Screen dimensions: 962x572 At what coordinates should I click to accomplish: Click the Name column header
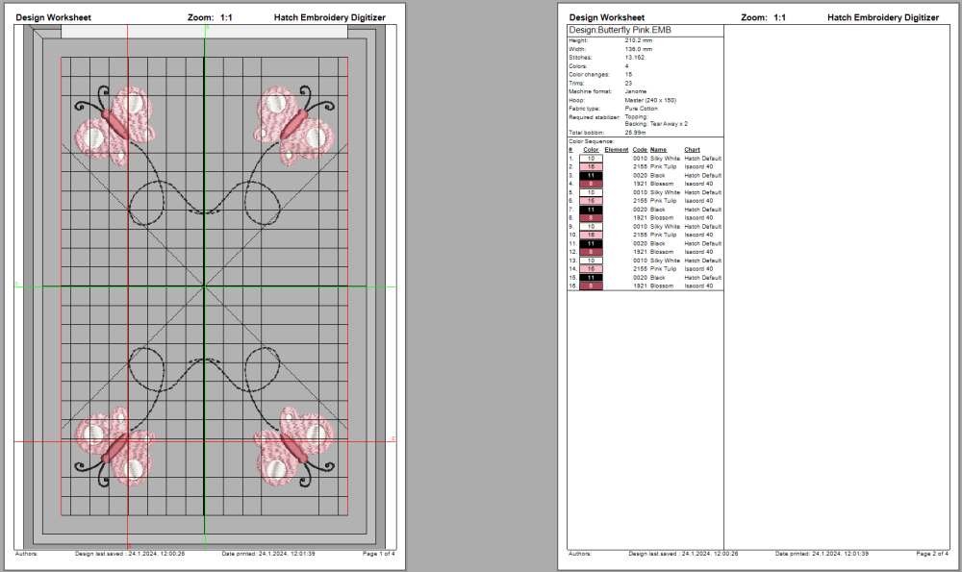pos(658,150)
